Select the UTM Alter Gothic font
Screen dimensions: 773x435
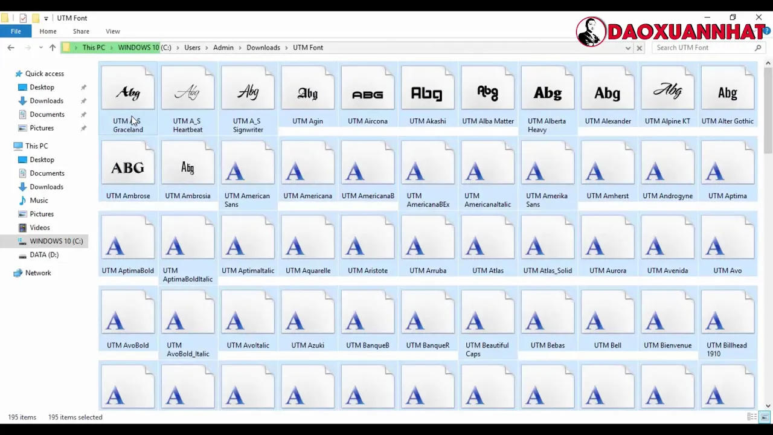pos(728,95)
